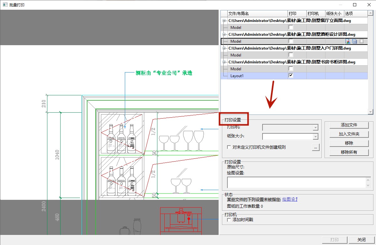Enable 添加时间戳 checkbox
The height and width of the screenshot is (245, 376).
tap(229, 220)
